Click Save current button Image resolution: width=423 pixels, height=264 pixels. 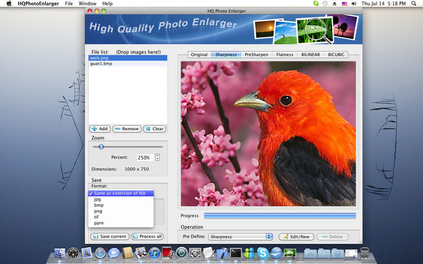pos(110,237)
